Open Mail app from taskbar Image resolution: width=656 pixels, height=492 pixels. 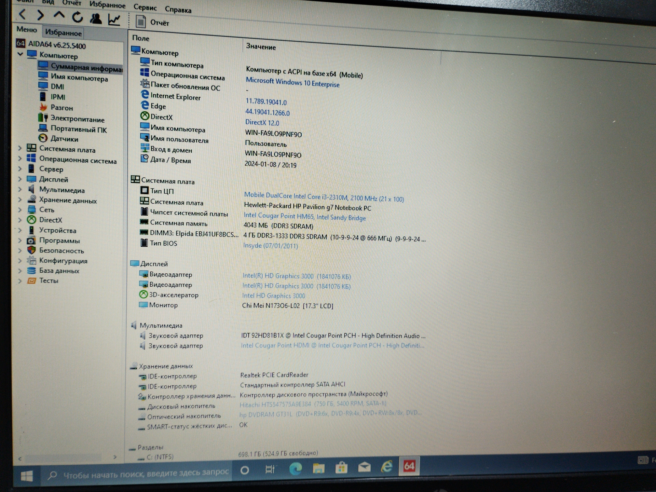coord(364,466)
